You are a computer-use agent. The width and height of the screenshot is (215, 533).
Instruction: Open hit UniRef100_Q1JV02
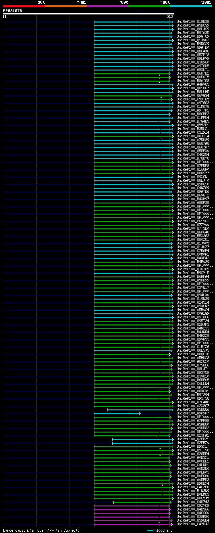193,40
